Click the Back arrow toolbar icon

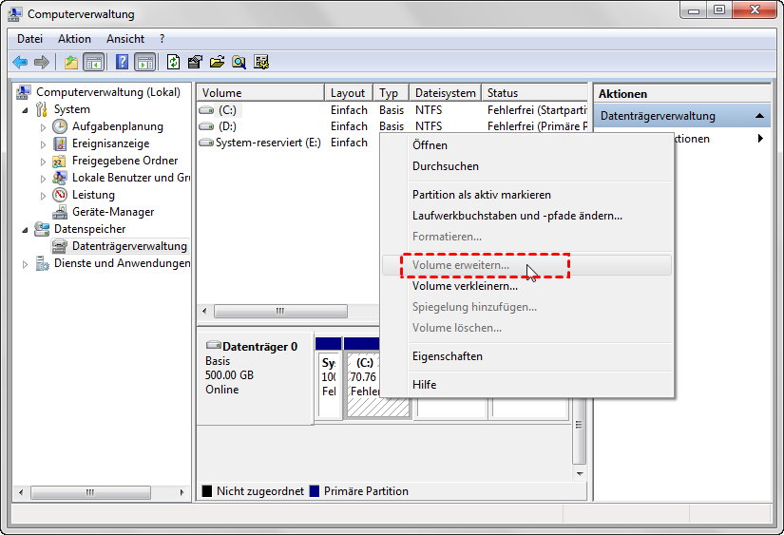(x=20, y=63)
